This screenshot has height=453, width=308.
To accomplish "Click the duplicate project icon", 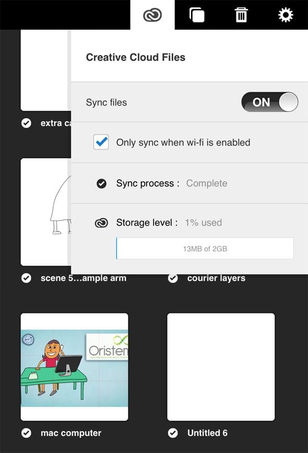I will click(x=197, y=15).
